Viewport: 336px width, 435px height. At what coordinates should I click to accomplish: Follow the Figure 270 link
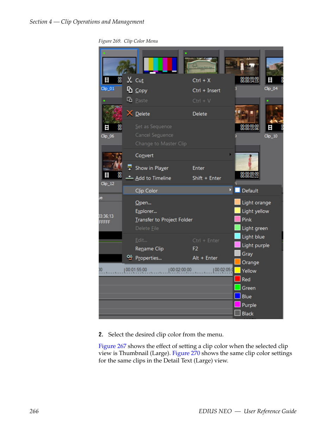pyautogui.click(x=186, y=353)
